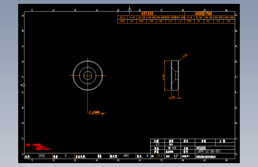Select the date "2018/9/19"
The width and height of the screenshot is (258, 167).
pos(223,144)
